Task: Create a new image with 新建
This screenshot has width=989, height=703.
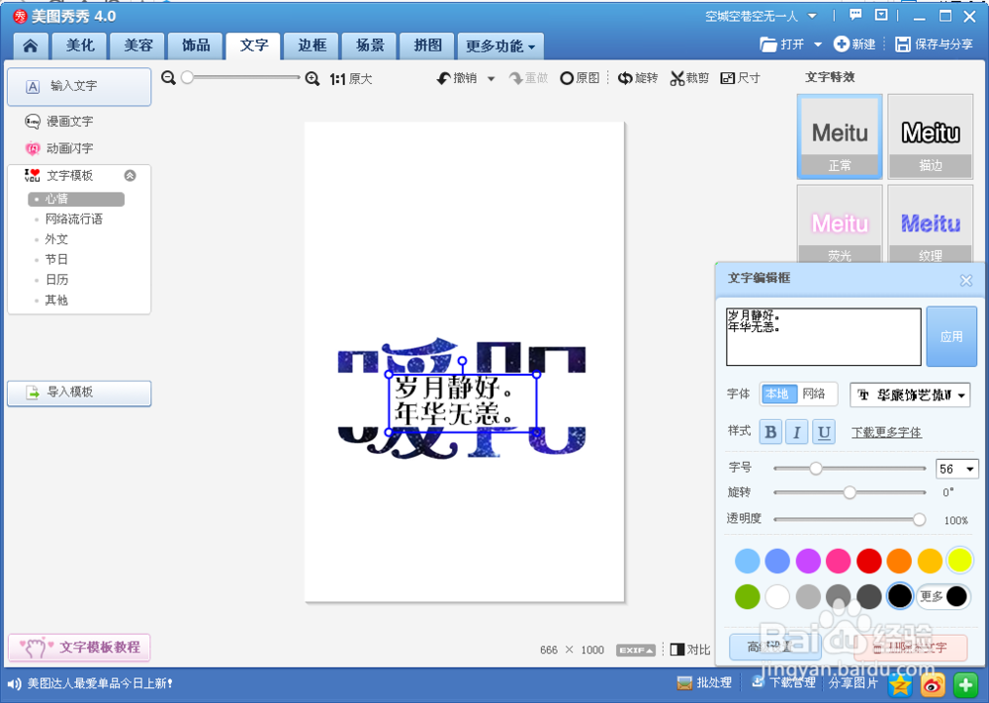Action: (x=854, y=44)
